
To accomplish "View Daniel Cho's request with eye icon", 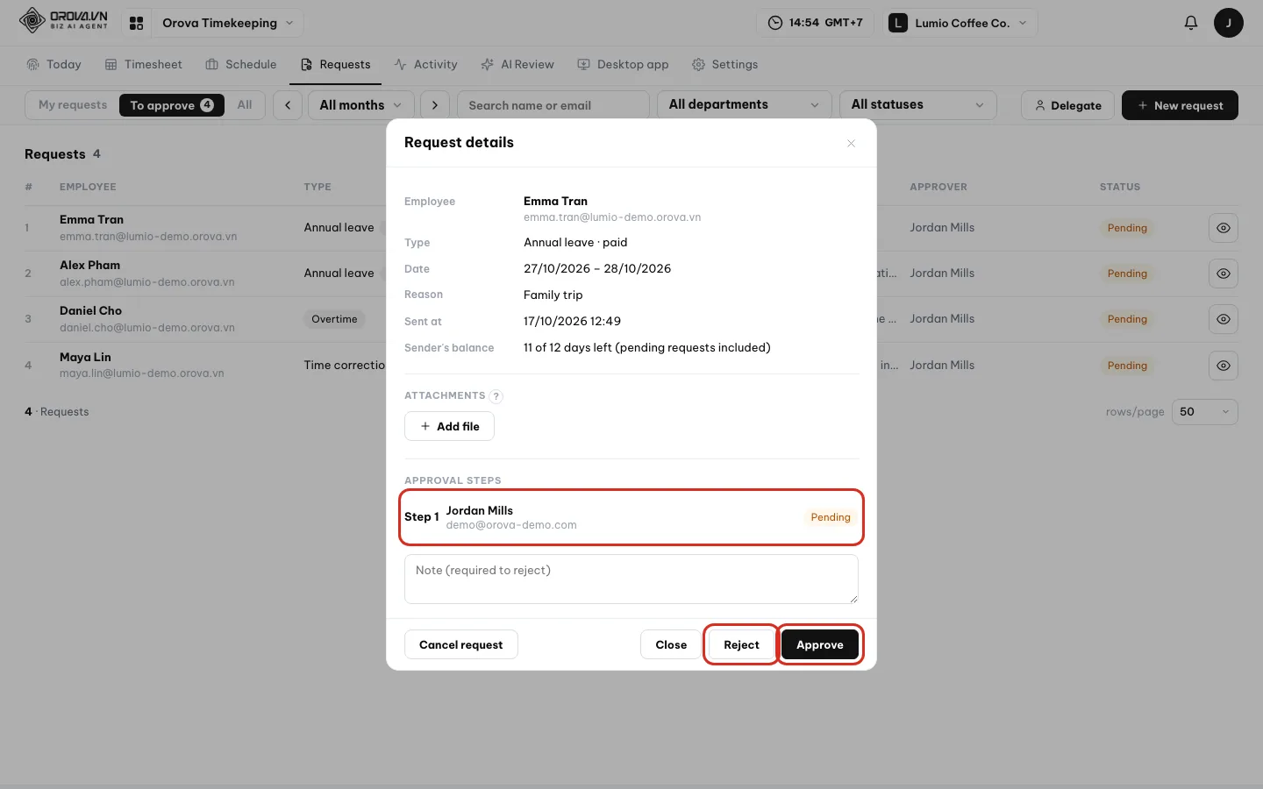I will pyautogui.click(x=1224, y=319).
